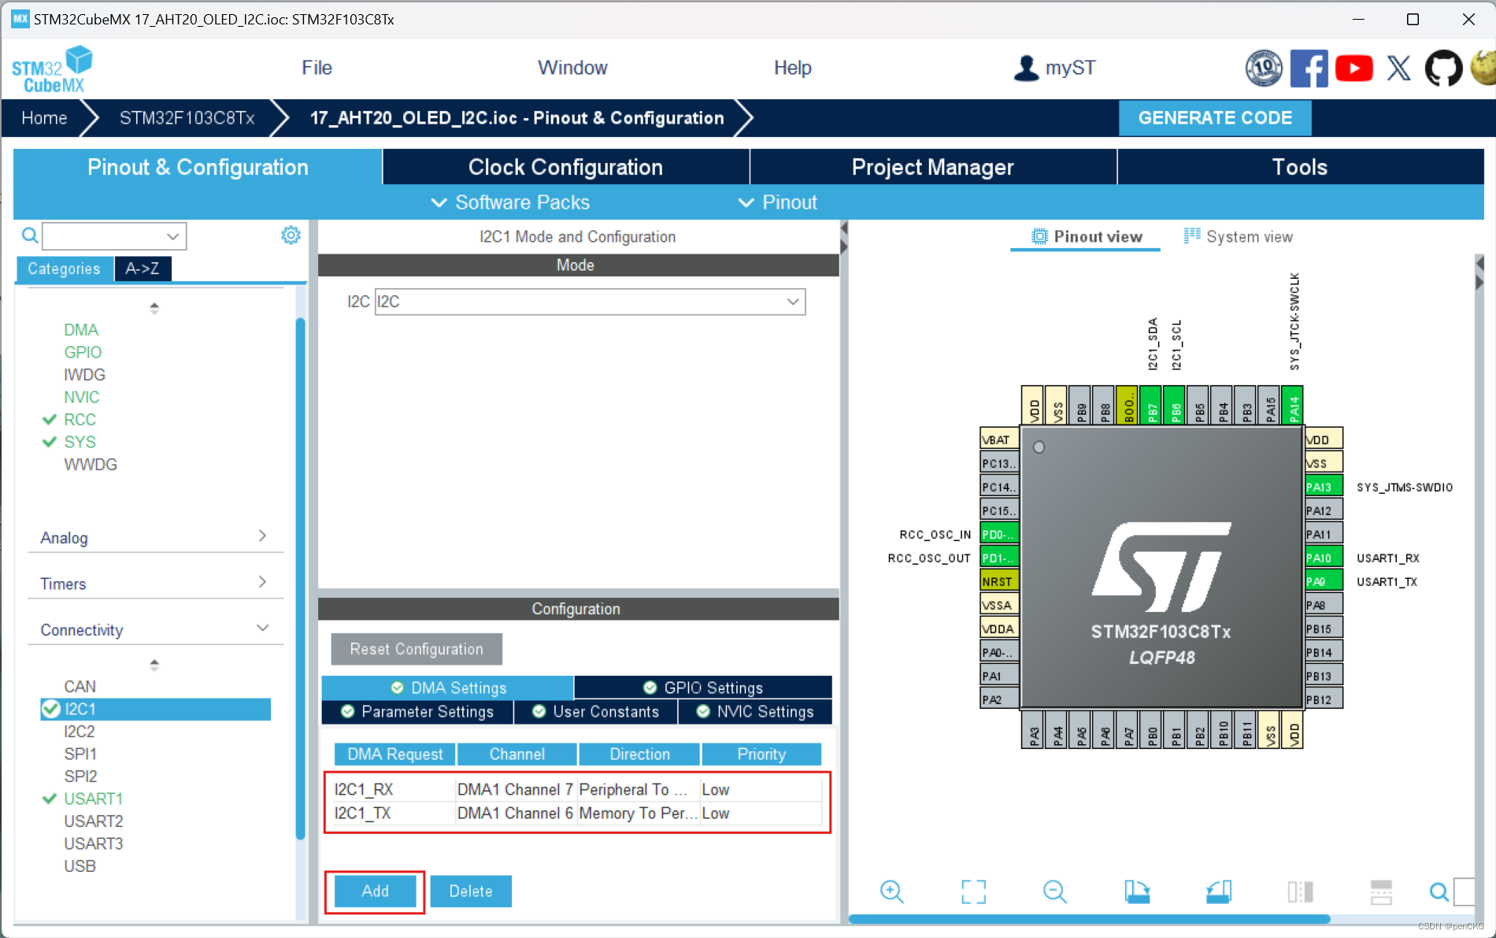Open the Window menu
This screenshot has height=938, width=1496.
pos(572,68)
